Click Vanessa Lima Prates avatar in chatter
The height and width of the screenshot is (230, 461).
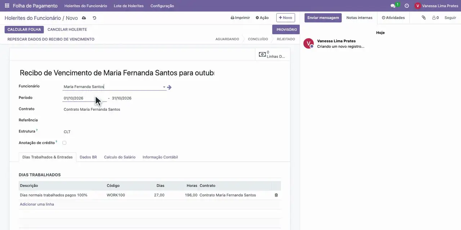[308, 43]
